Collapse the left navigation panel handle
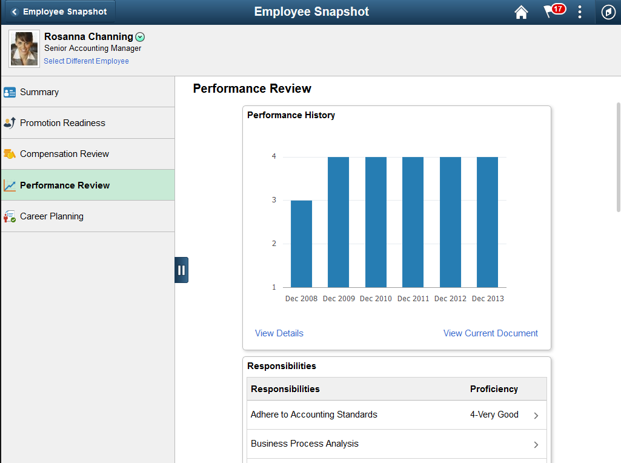Image resolution: width=621 pixels, height=463 pixels. [x=181, y=270]
